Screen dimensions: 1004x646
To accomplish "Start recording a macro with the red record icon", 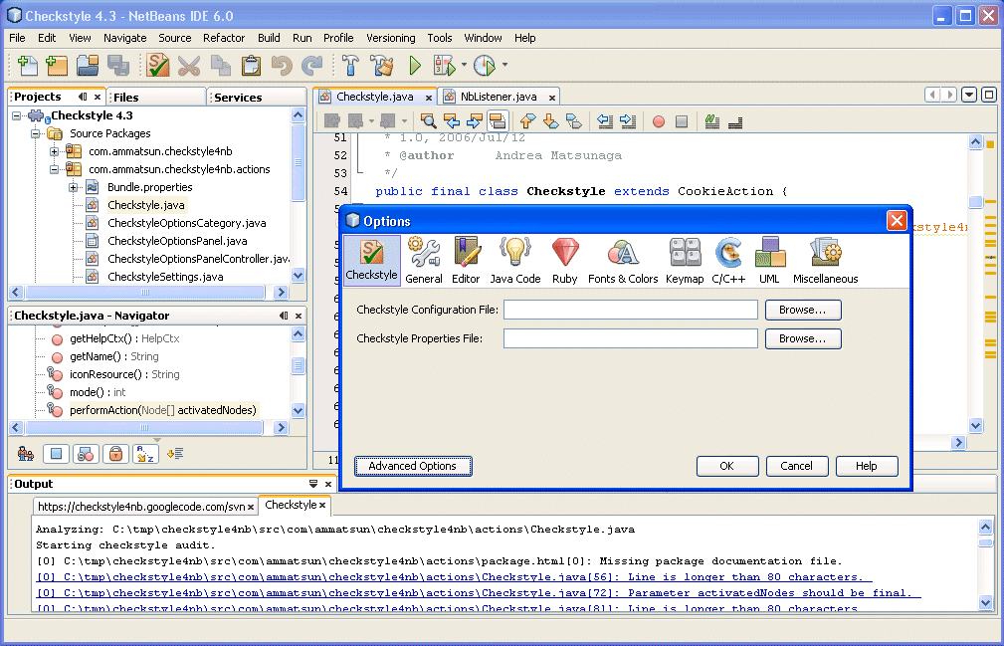I will tap(660, 121).
